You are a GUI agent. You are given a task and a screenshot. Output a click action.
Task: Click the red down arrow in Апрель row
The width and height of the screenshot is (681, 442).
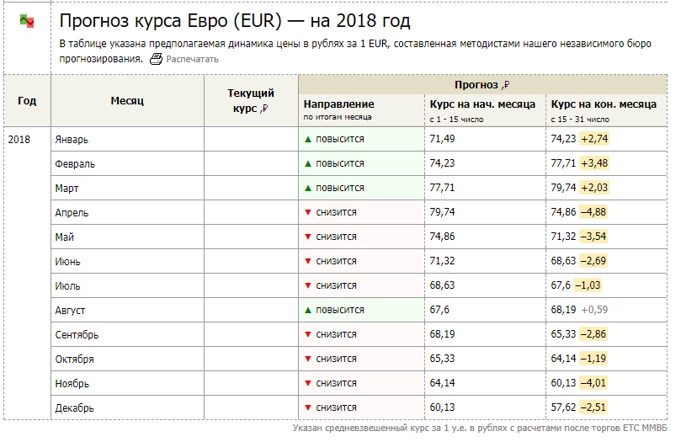pos(308,212)
